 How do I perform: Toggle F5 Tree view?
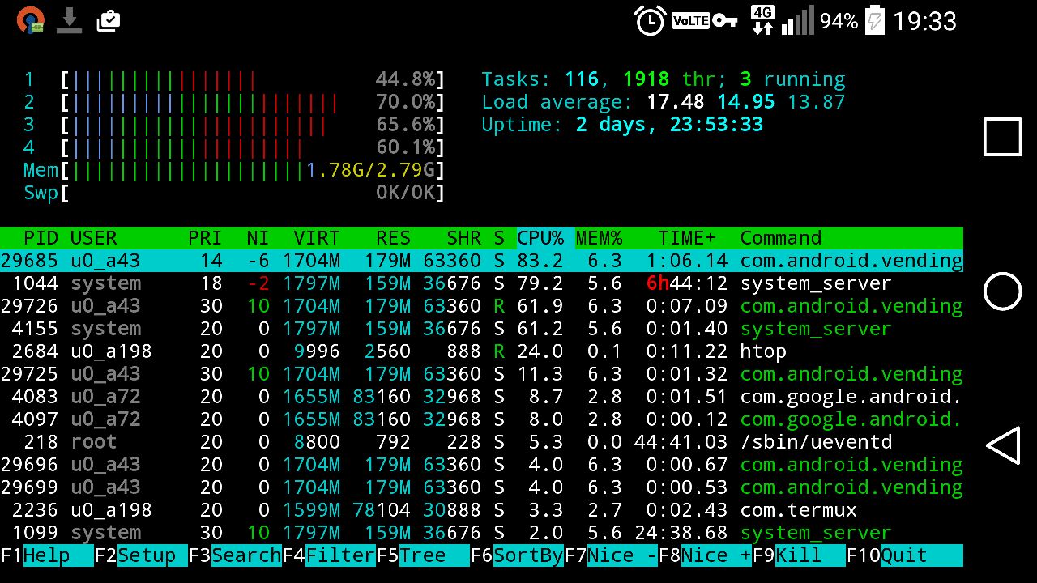click(423, 555)
